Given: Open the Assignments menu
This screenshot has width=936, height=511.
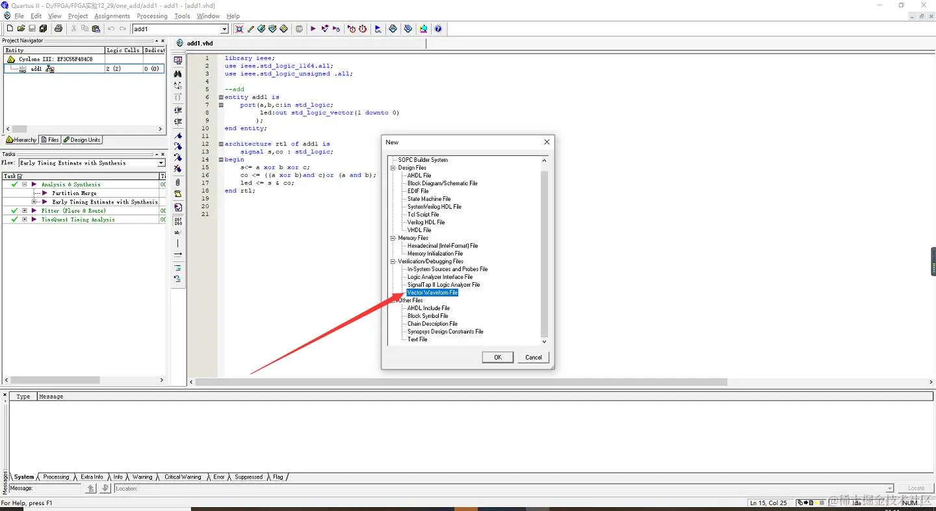Looking at the screenshot, I should pyautogui.click(x=112, y=16).
